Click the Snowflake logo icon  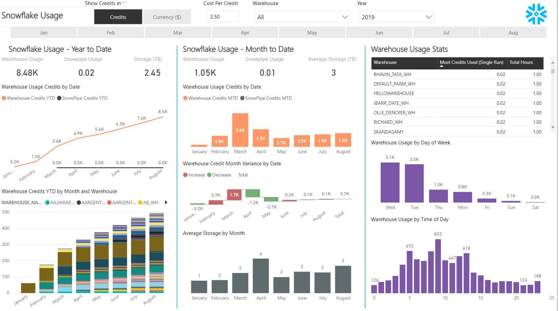[536, 14]
